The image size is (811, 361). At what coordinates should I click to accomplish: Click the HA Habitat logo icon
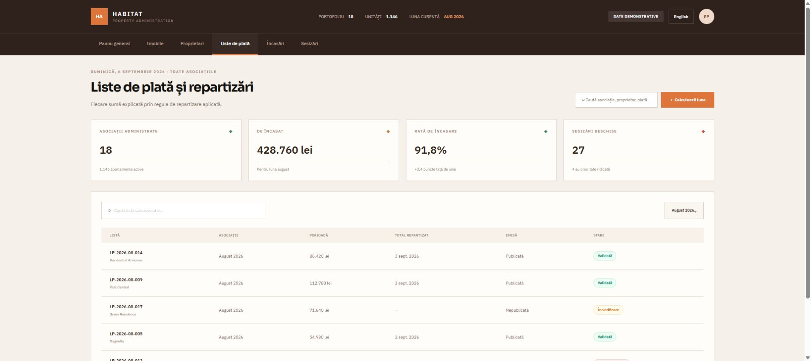(99, 17)
